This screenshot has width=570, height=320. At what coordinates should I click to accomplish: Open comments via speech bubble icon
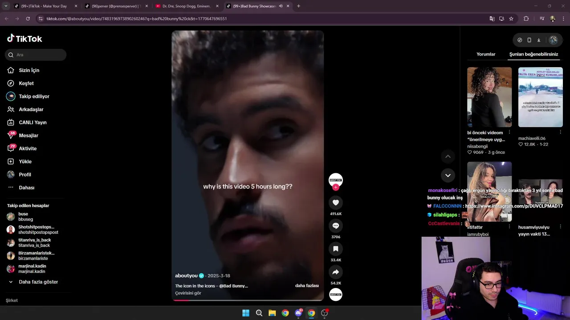336,226
